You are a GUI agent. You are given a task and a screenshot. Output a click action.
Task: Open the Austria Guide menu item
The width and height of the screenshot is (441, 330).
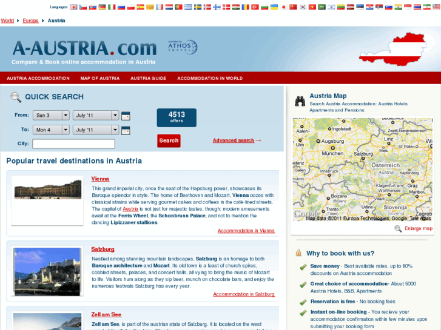pos(148,78)
